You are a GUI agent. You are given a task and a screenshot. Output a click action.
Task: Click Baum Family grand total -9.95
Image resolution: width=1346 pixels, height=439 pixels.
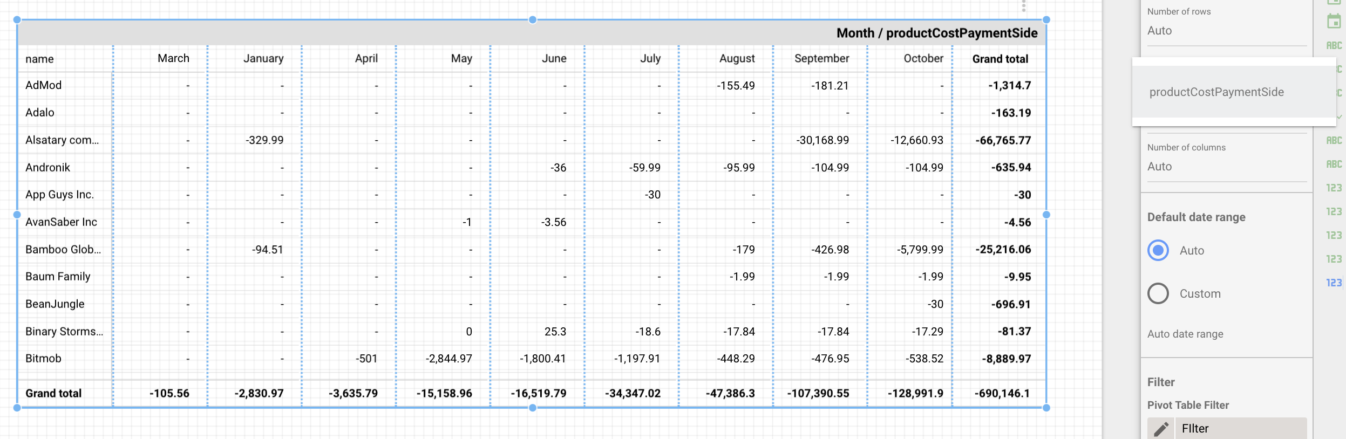pyautogui.click(x=1017, y=277)
